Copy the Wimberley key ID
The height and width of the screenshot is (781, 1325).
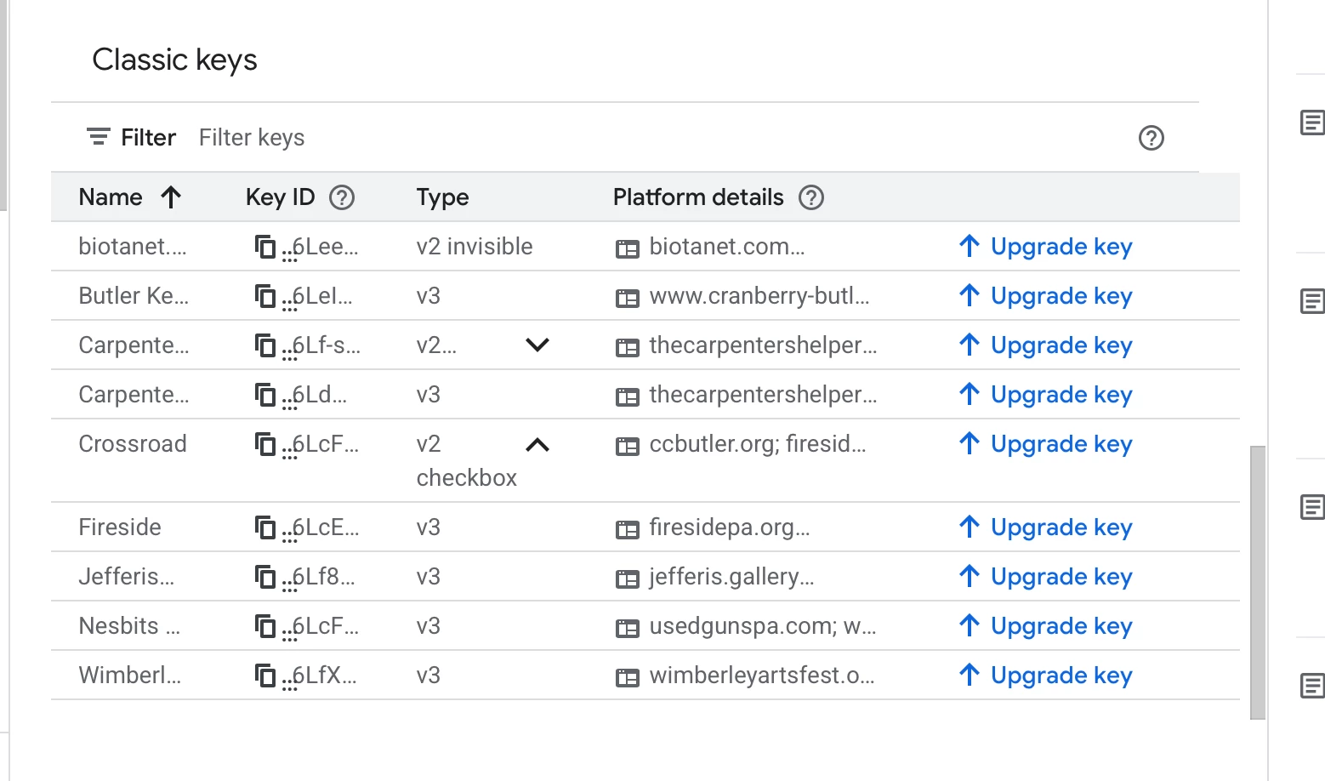[x=265, y=676]
